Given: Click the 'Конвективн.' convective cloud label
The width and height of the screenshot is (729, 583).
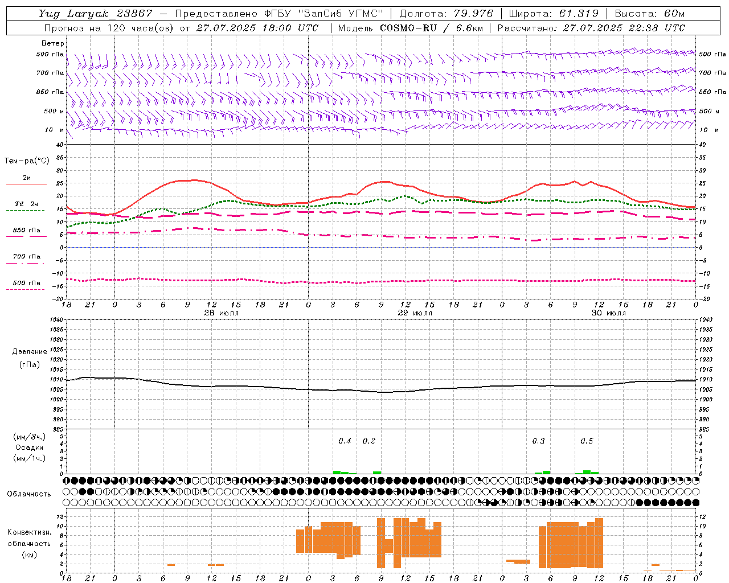Looking at the screenshot, I should (x=30, y=532).
